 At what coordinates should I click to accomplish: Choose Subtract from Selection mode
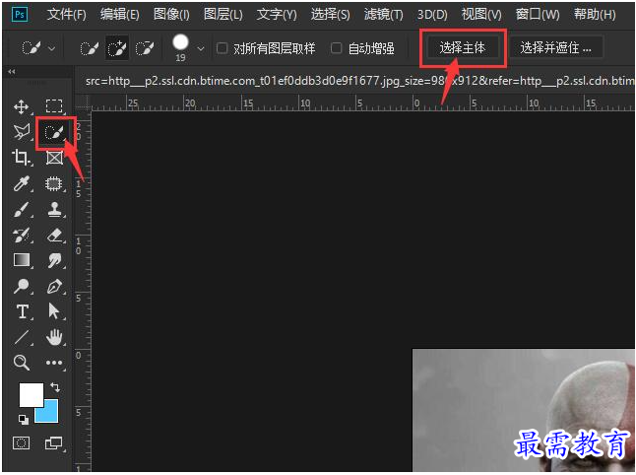click(x=145, y=48)
